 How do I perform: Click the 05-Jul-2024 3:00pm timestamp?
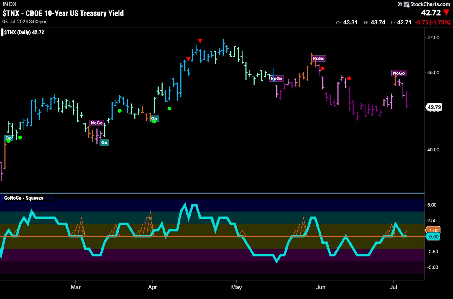[24, 22]
